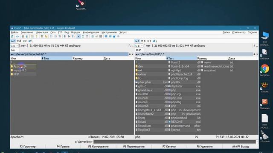Open the Навигация menu

pos(42,32)
